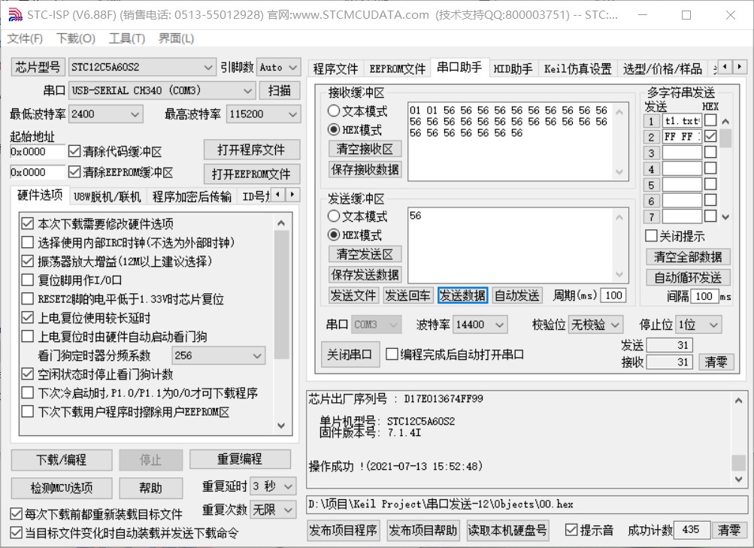754x548 pixels.
Task: Click the left arrow next to ID号 tab
Action: click(278, 195)
